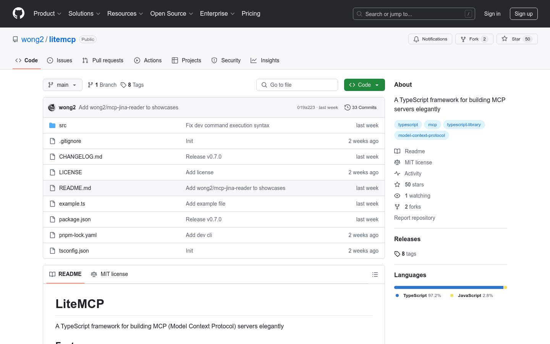
Task: Focus the Go to file input
Action: tap(297, 85)
